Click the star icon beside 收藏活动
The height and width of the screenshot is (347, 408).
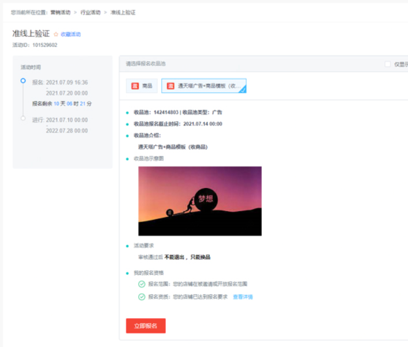[56, 35]
